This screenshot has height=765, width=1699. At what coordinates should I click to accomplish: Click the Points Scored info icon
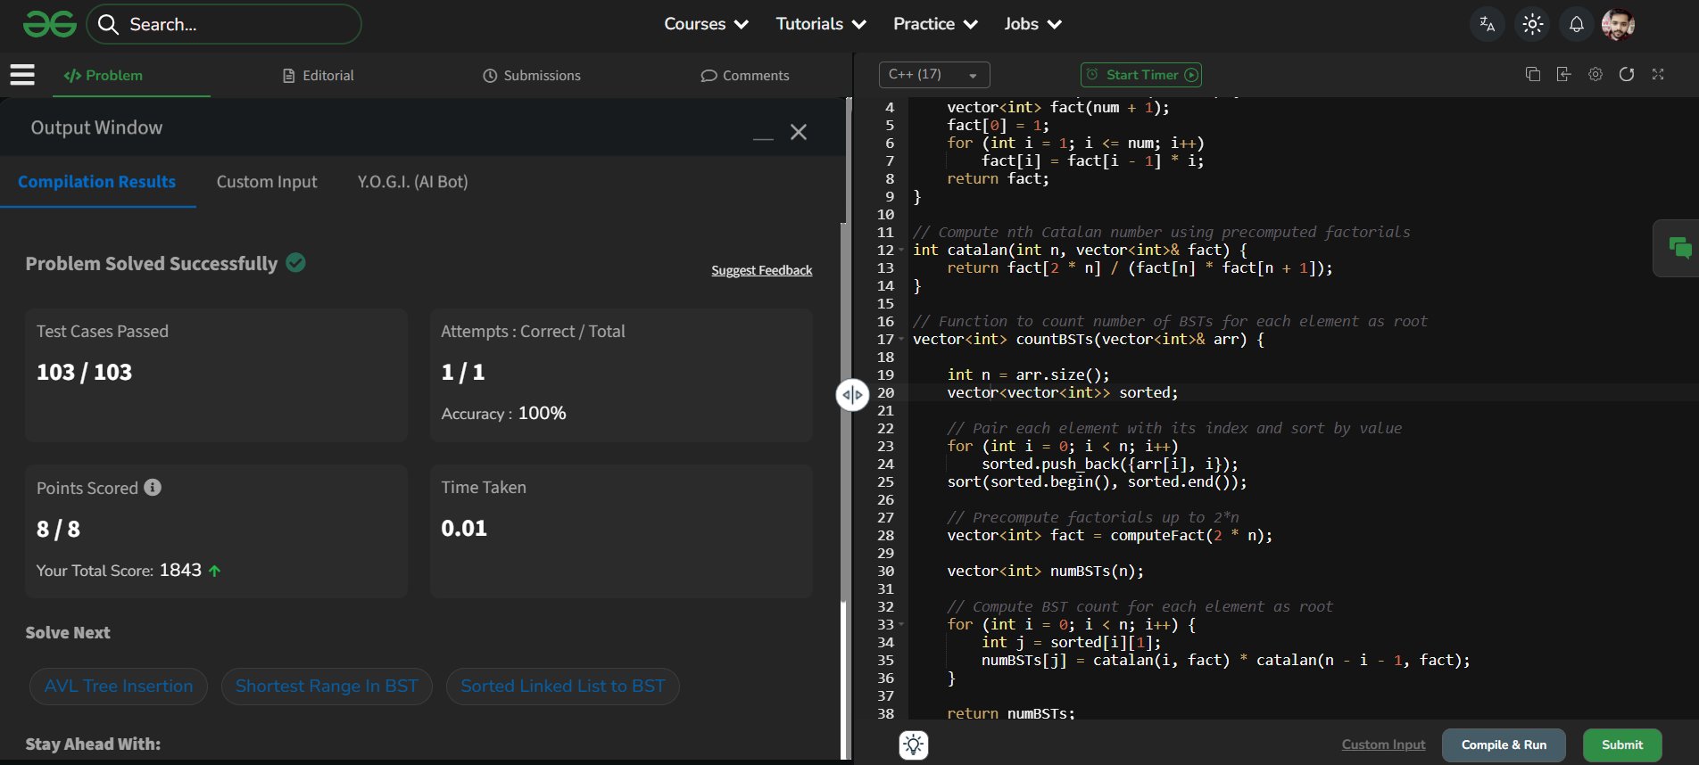point(153,487)
